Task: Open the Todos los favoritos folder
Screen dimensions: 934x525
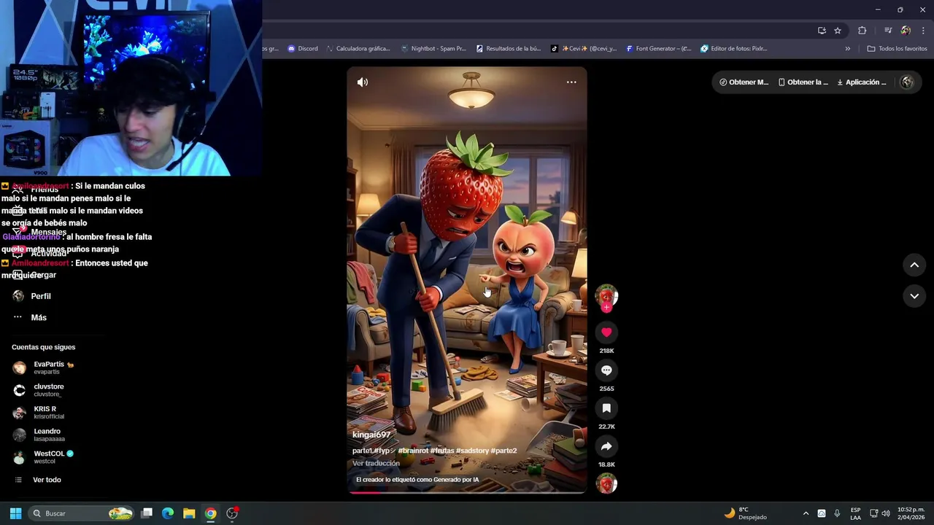Action: coord(897,49)
